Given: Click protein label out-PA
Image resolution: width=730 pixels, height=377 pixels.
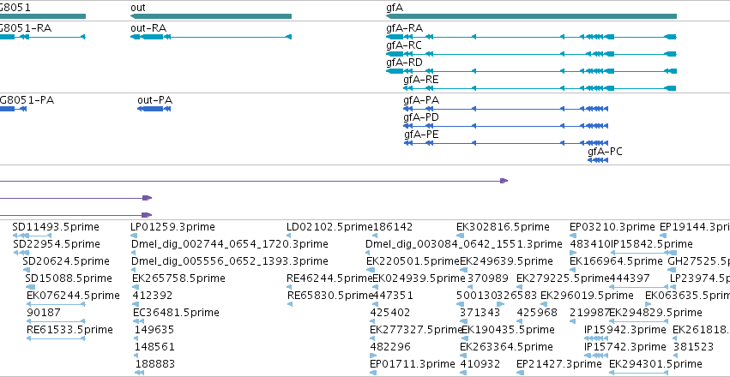Looking at the screenshot, I should coord(154,100).
